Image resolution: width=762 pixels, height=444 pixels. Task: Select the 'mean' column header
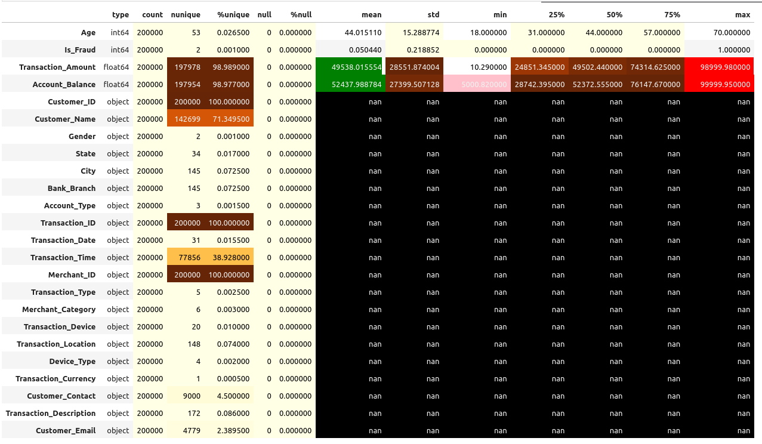click(x=372, y=14)
